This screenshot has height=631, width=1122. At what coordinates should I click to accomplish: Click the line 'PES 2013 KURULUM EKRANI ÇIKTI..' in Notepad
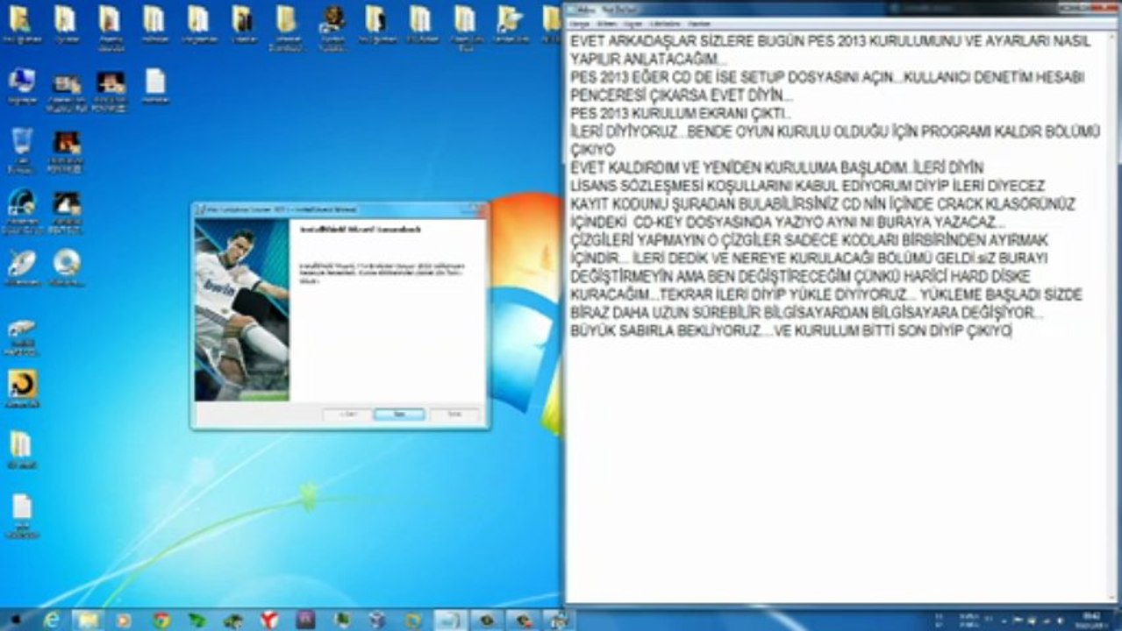[x=681, y=113]
